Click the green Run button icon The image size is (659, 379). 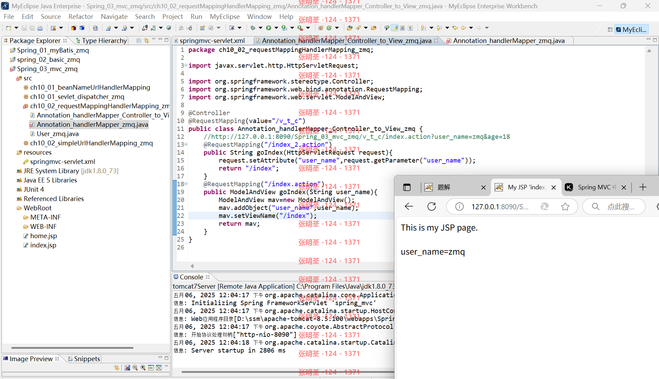269,28
